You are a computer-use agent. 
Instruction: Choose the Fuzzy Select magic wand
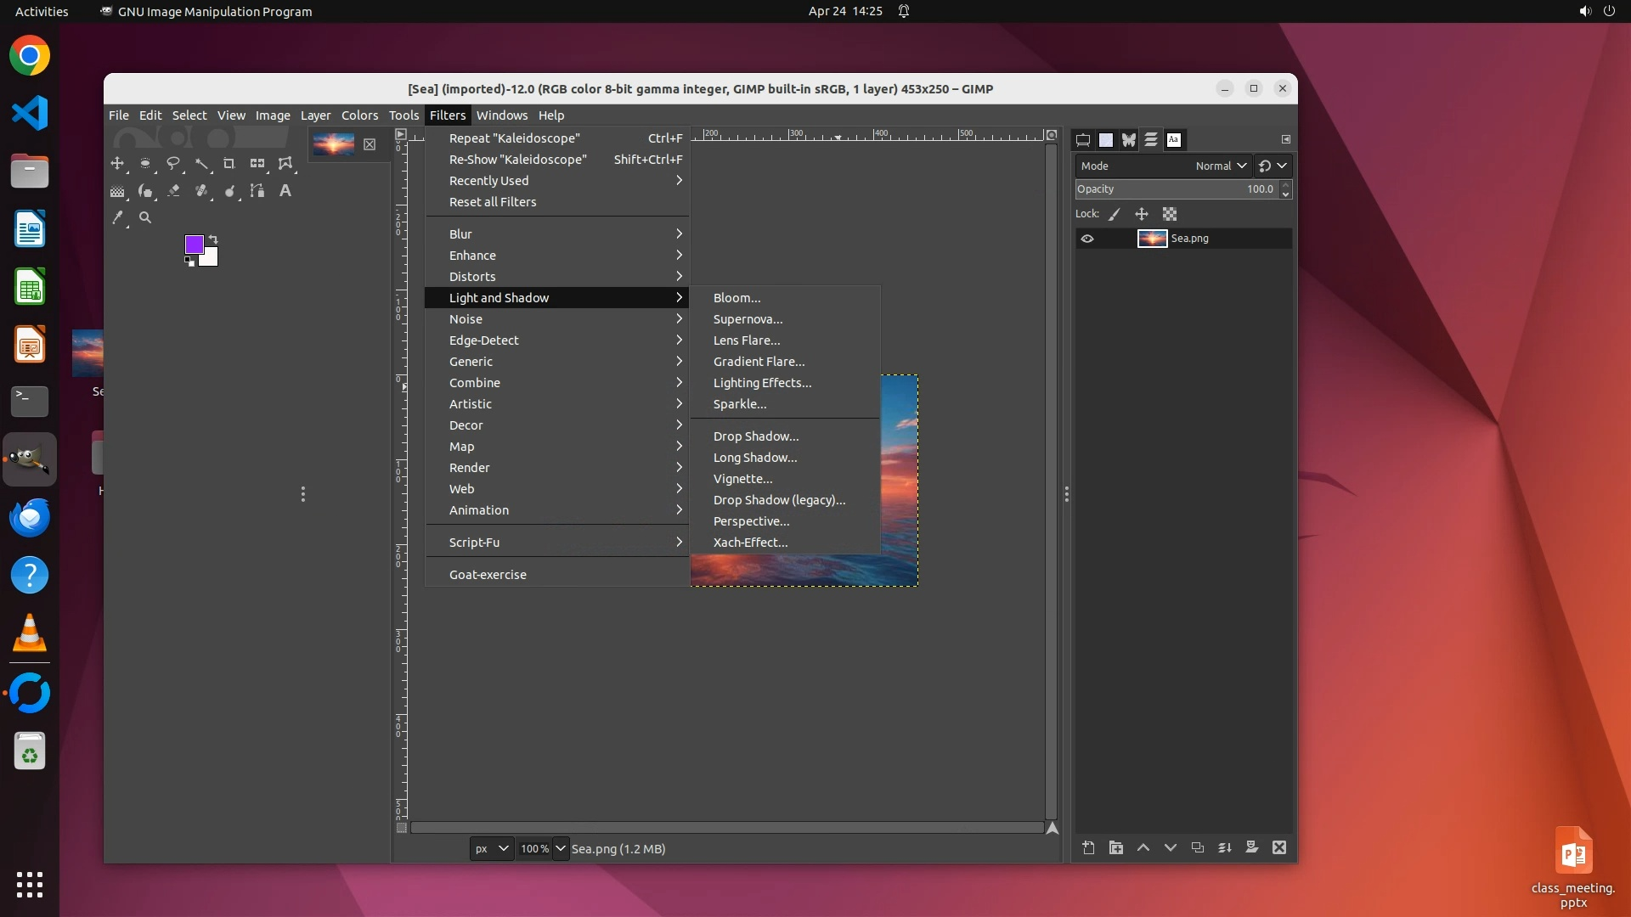pos(201,163)
